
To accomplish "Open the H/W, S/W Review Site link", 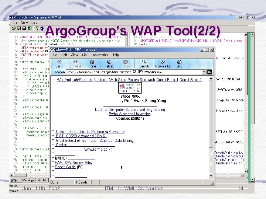I will pyautogui.click(x=73, y=163).
